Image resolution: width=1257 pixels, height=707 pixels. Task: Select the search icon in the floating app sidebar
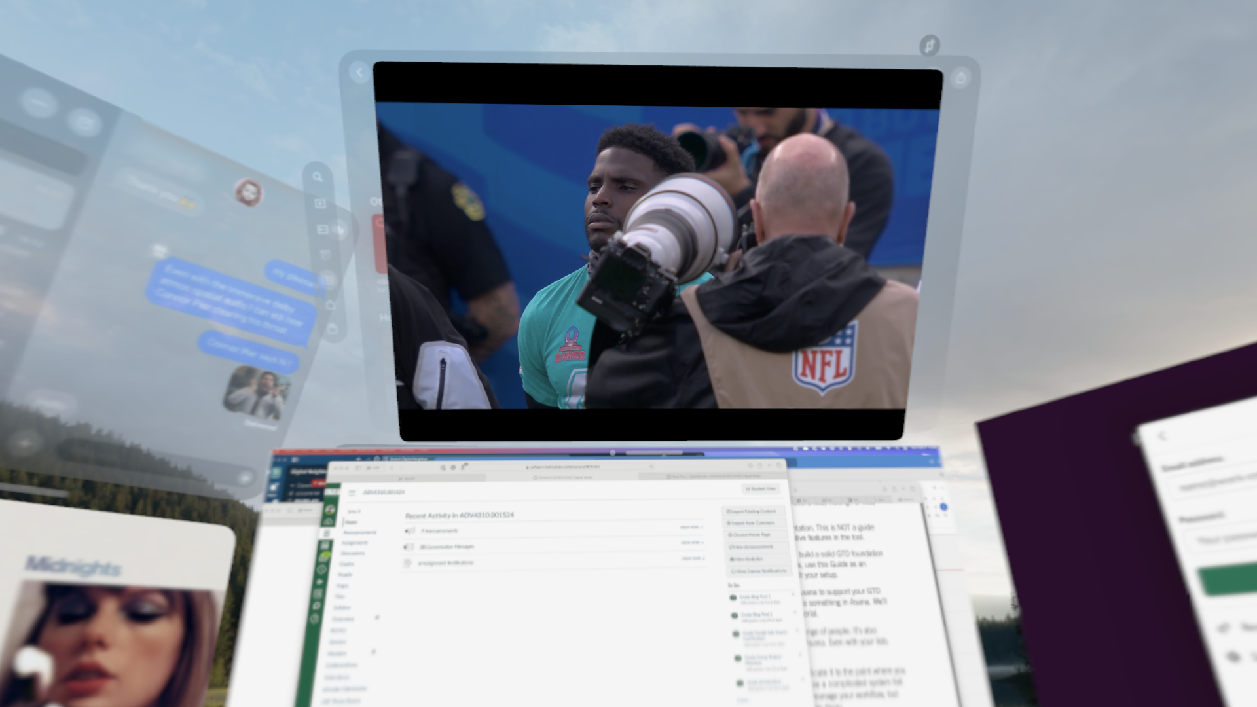318,177
